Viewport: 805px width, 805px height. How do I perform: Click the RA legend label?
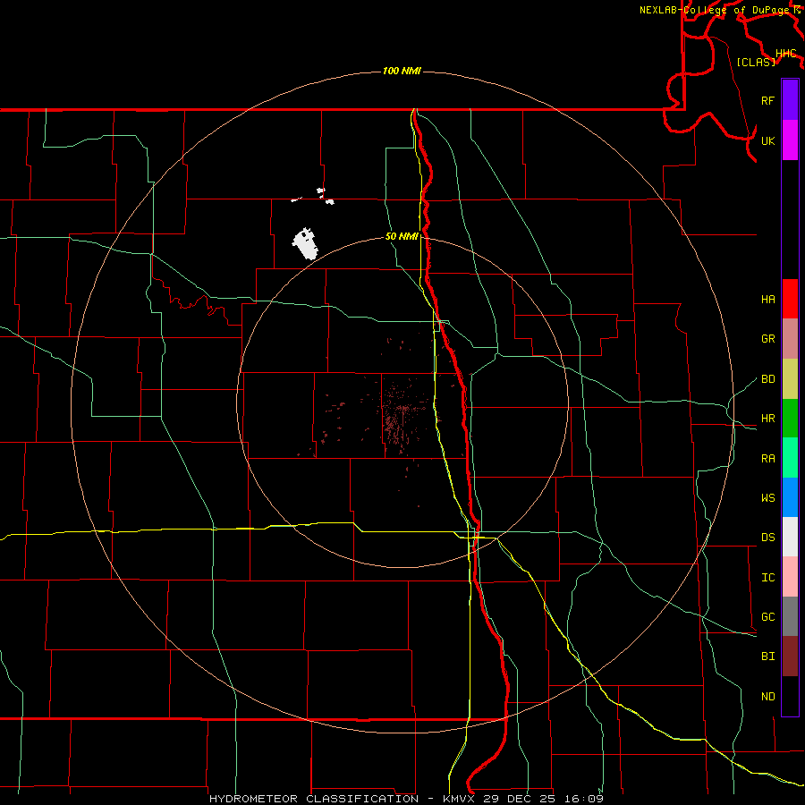(767, 459)
